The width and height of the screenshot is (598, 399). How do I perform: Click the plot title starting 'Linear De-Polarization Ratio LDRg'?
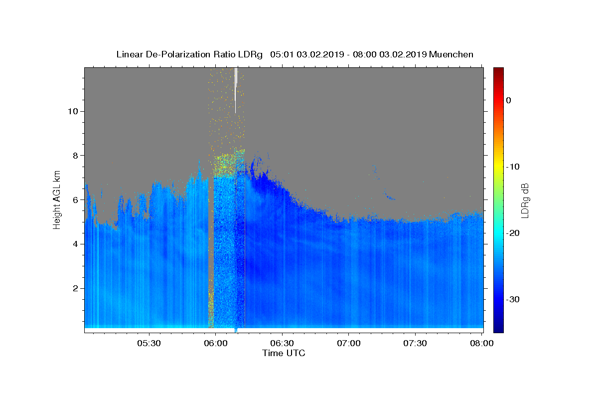(295, 54)
